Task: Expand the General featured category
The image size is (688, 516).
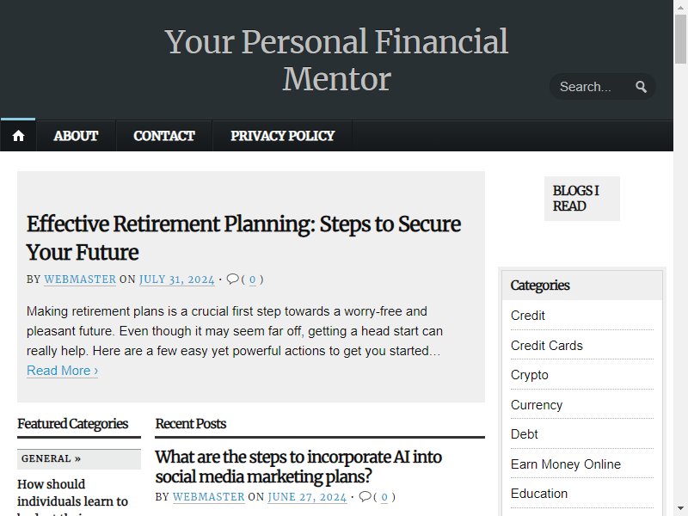Action: pos(51,458)
